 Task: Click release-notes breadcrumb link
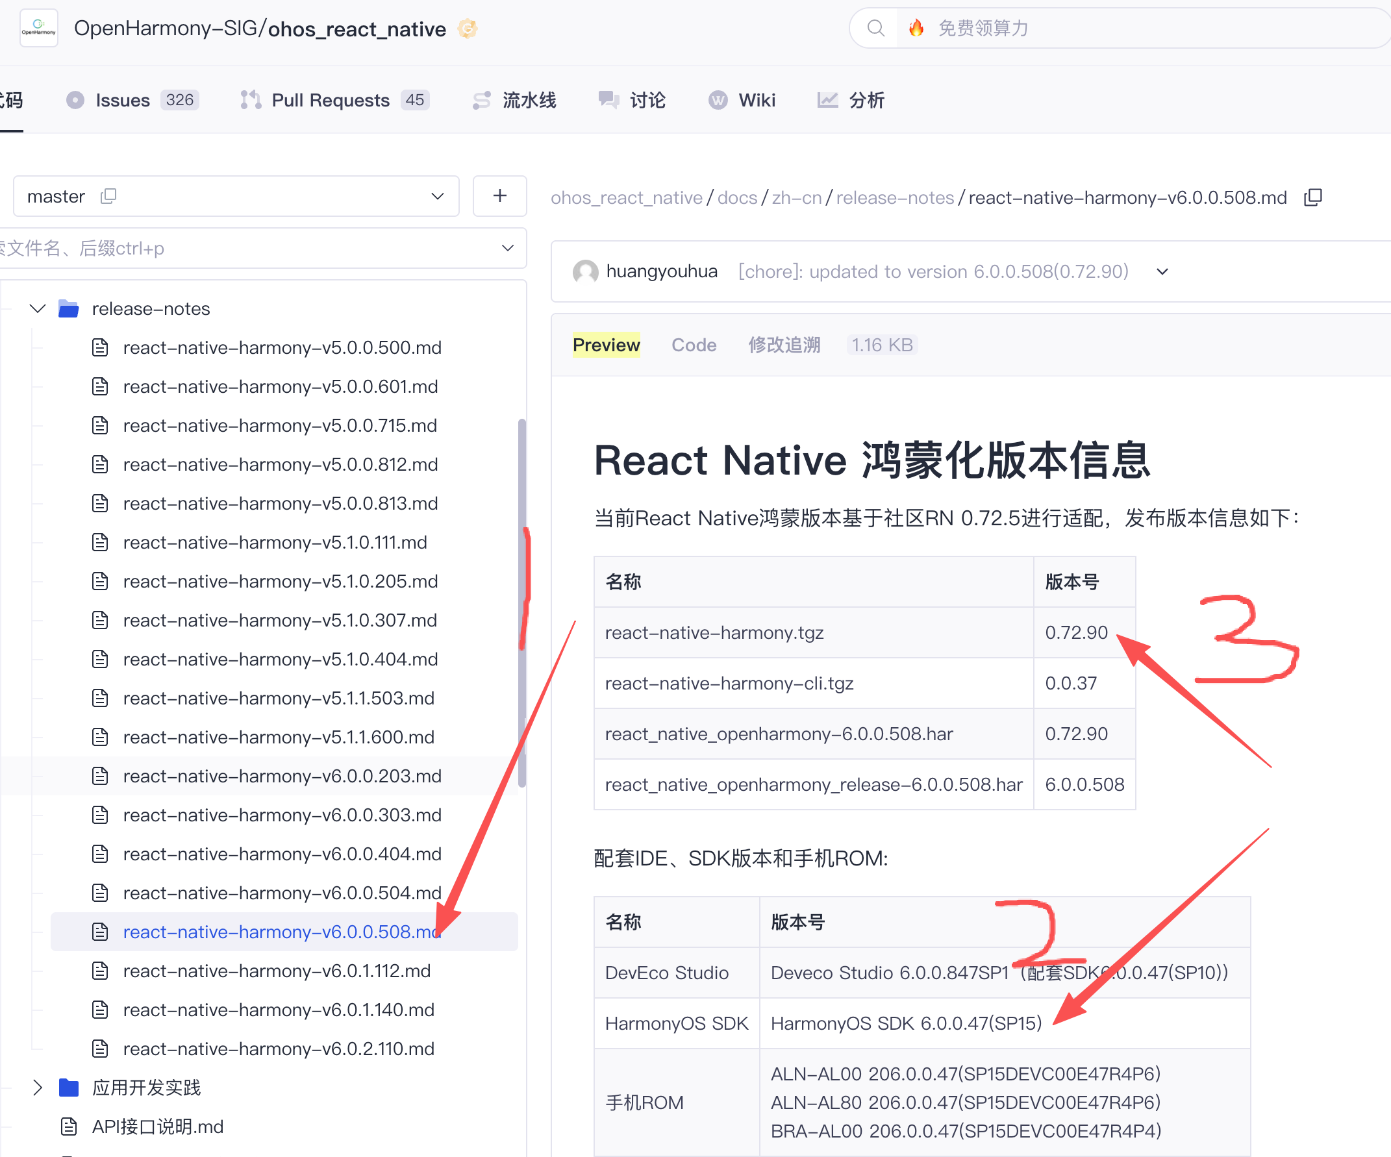tap(894, 197)
